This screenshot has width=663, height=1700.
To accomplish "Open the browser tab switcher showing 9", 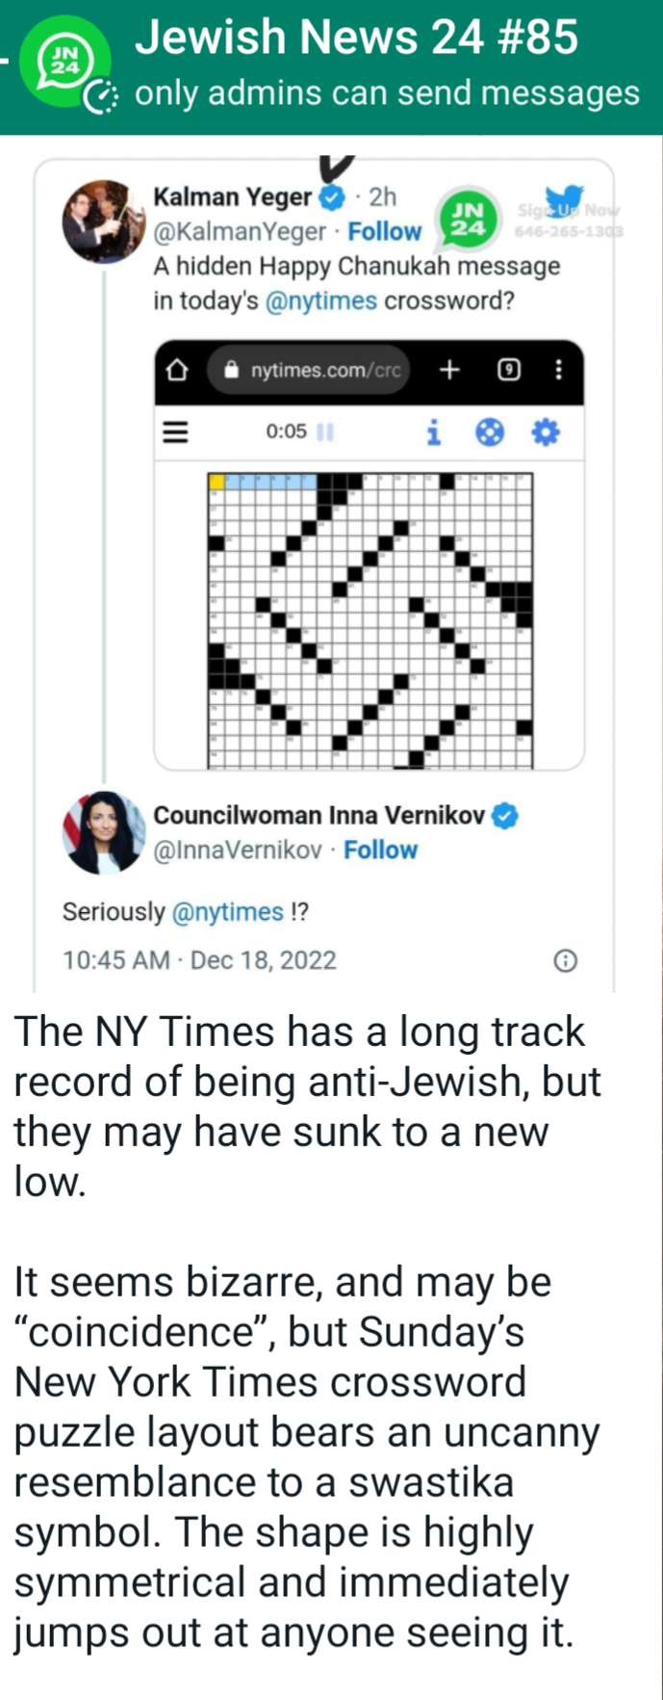I will (x=508, y=371).
